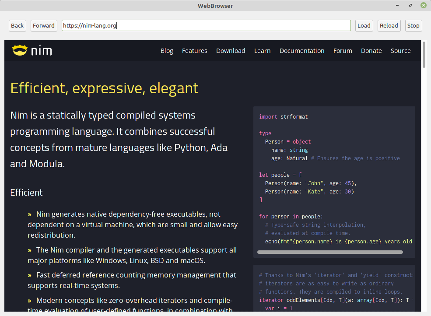Click the 'nim' wordmark text

pyautogui.click(x=41, y=51)
